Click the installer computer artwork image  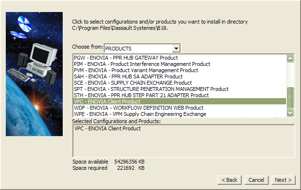click(34, 74)
